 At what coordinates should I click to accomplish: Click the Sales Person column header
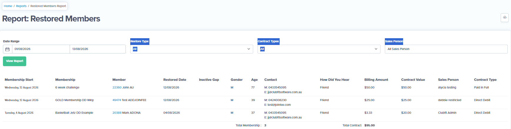click(x=448, y=80)
